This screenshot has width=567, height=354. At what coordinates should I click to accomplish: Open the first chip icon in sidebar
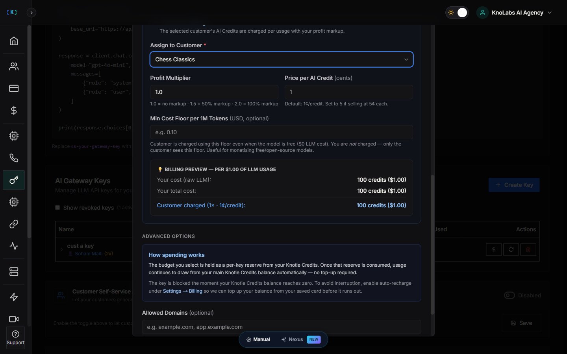pos(14,136)
